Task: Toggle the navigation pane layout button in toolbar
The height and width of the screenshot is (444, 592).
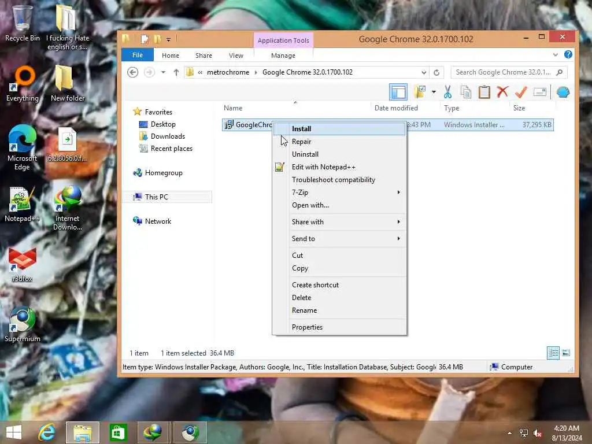Action: coord(398,92)
